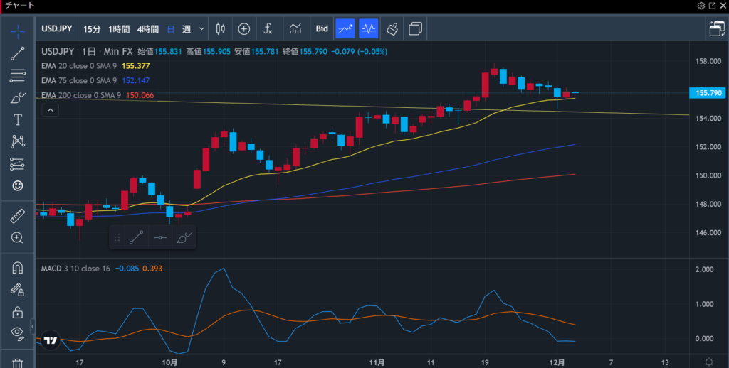Click the Bid price button
This screenshot has height=368, width=729.
[x=322, y=29]
